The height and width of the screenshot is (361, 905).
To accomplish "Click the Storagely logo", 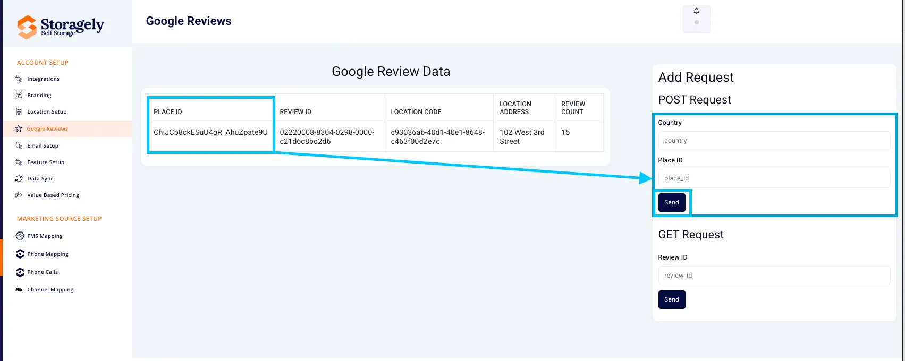I will (61, 27).
